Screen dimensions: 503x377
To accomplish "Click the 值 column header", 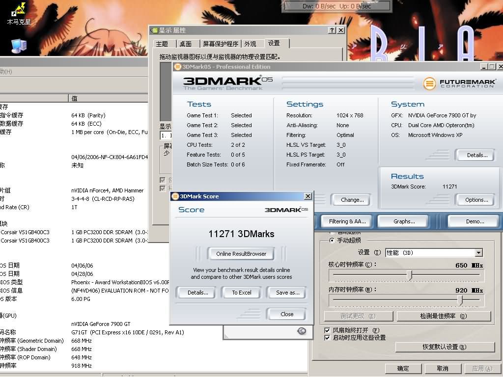I will tap(108, 98).
